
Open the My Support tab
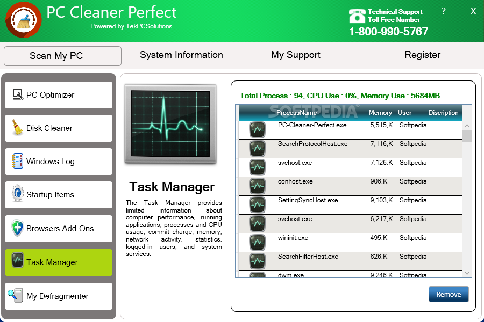point(296,55)
